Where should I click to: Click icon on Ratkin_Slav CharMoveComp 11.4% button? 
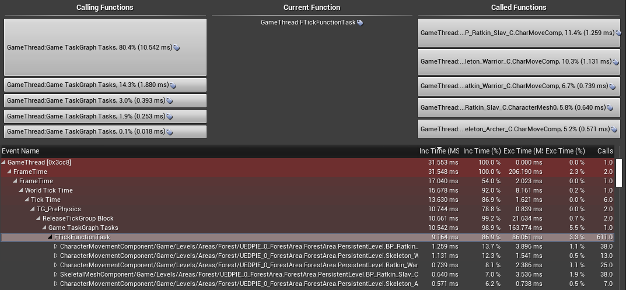pyautogui.click(x=618, y=33)
